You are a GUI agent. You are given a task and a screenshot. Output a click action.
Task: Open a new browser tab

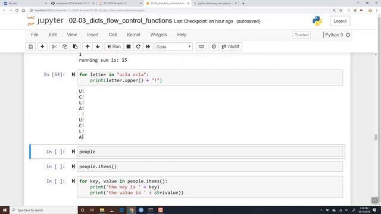[x=243, y=4]
